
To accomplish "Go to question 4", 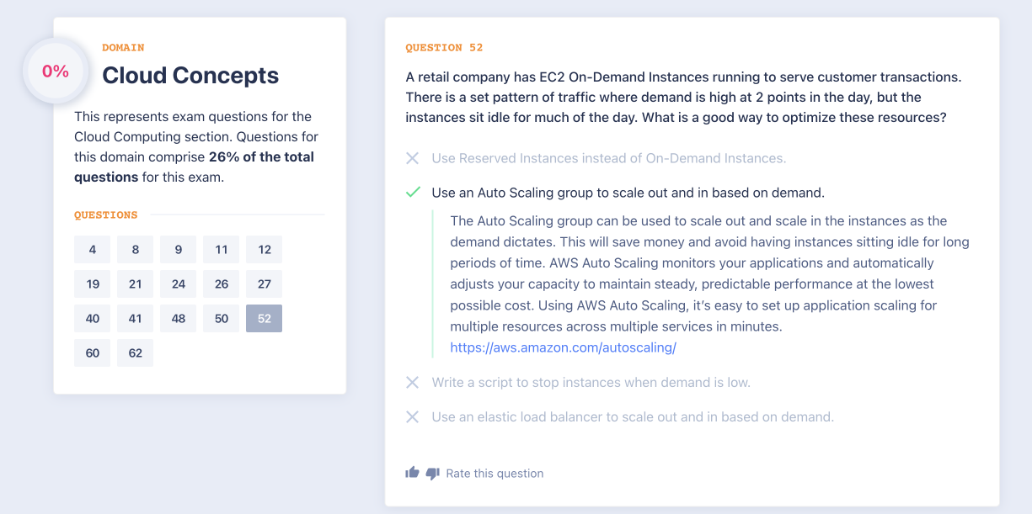I will pyautogui.click(x=93, y=250).
